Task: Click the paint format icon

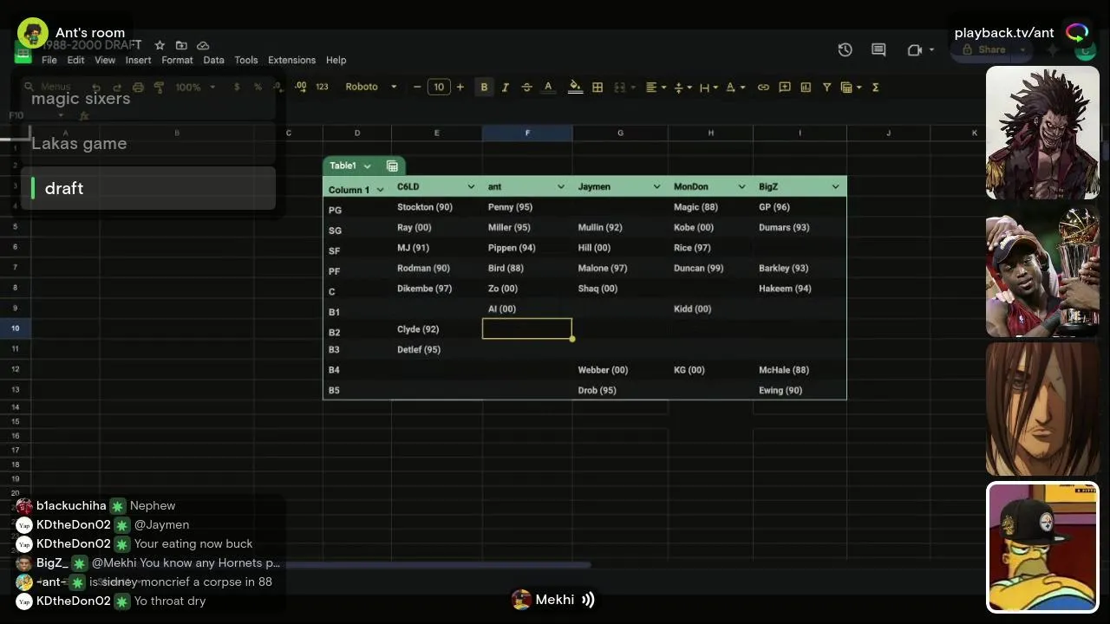Action: pos(159,87)
